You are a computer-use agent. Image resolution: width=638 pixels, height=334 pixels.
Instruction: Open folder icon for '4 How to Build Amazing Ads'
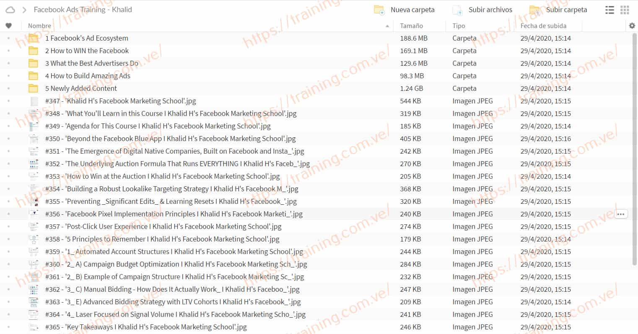pos(34,76)
